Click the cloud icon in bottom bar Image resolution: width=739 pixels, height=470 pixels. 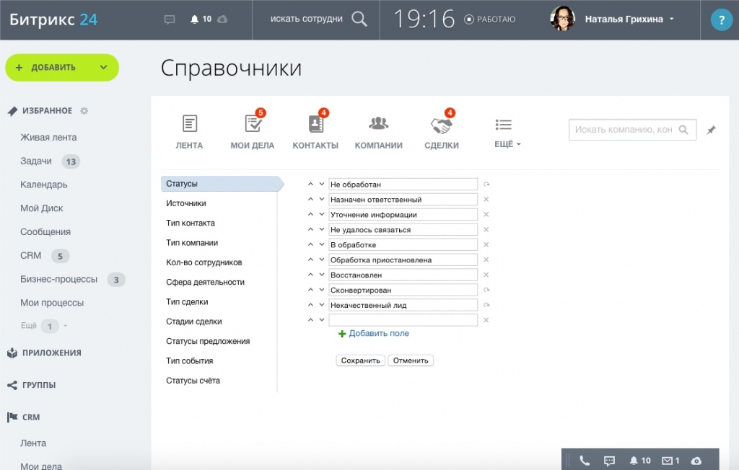696,461
